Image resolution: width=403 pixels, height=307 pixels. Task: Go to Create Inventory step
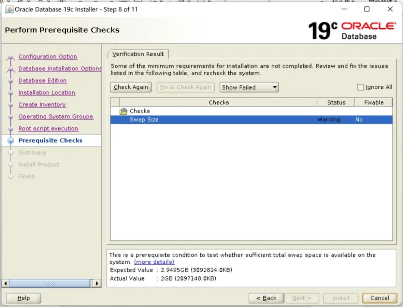point(42,105)
